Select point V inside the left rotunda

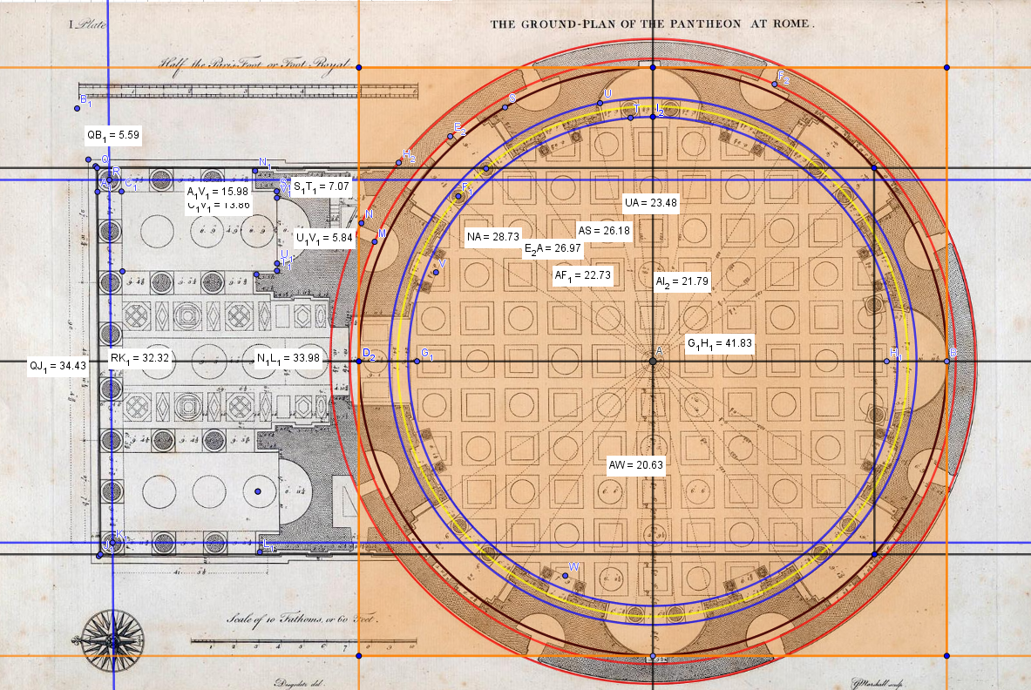point(436,272)
